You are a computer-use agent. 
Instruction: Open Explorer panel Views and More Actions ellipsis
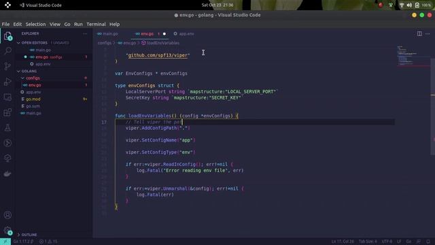[85, 33]
